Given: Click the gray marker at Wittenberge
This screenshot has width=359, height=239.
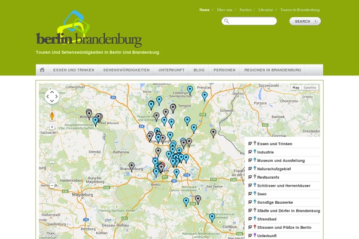Looking at the screenshot, I should (x=89, y=114).
